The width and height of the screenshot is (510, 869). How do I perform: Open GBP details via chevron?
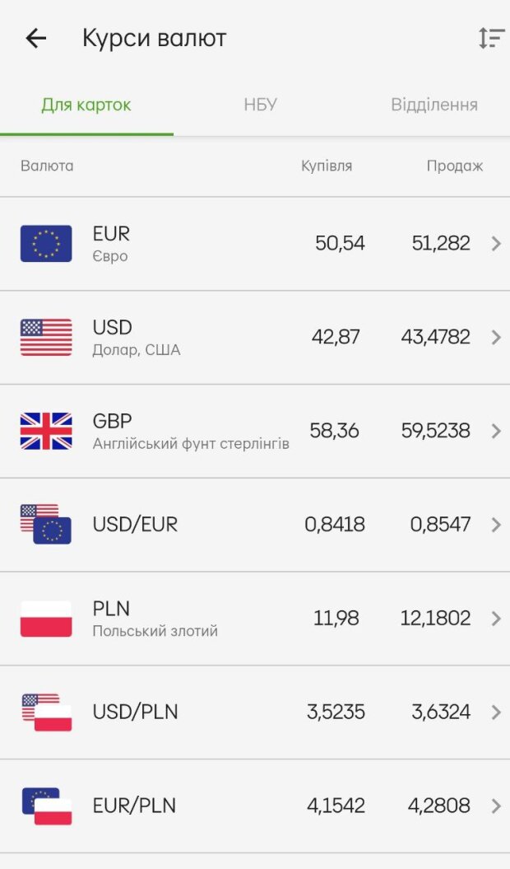(x=496, y=431)
